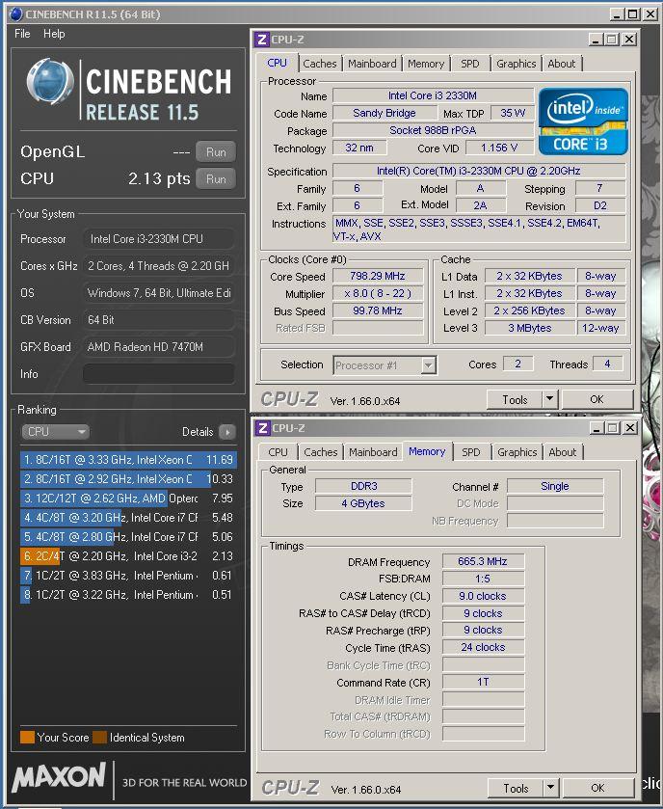Click OK in upper CPU-Z window

pos(597,400)
